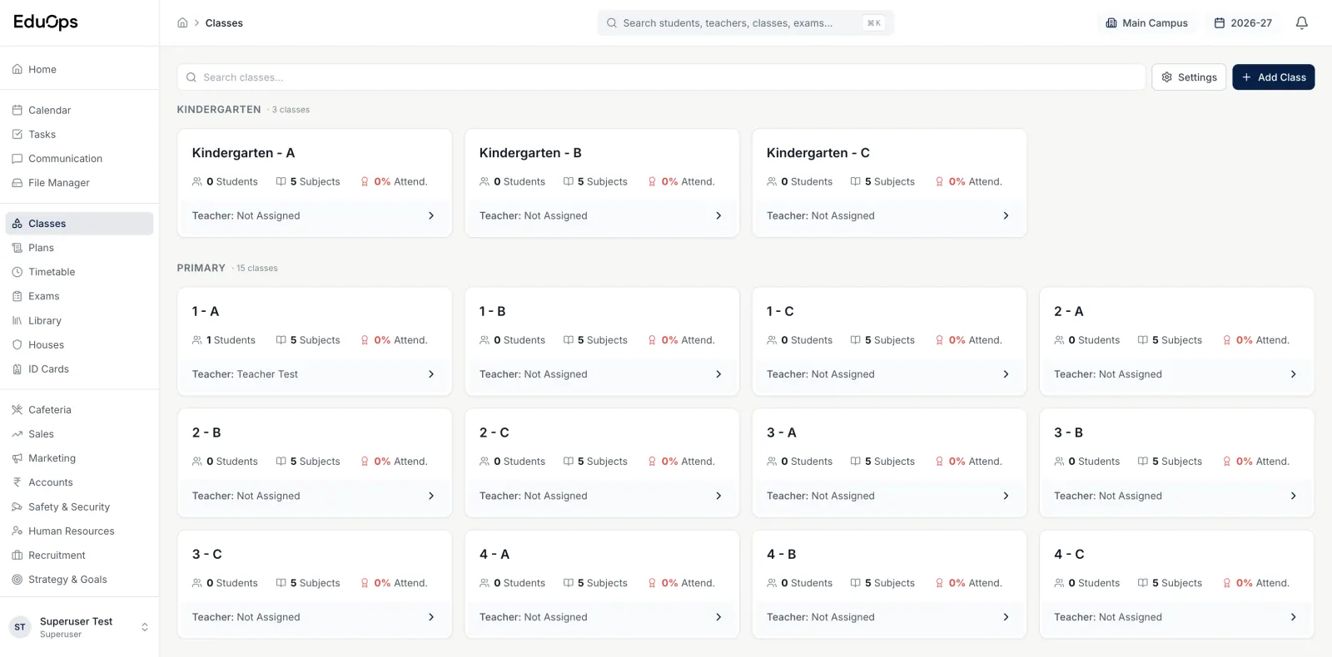Image resolution: width=1332 pixels, height=657 pixels.
Task: Open the classes Settings button
Action: (1189, 77)
